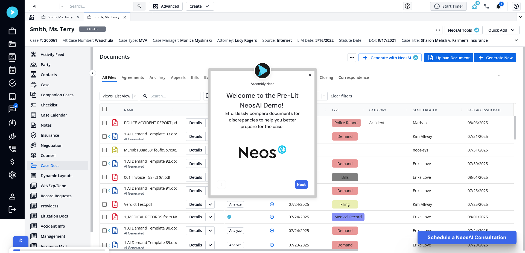Image resolution: width=525 pixels, height=253 pixels.
Task: Toggle the select-all checkbox in table header
Action: point(104,109)
